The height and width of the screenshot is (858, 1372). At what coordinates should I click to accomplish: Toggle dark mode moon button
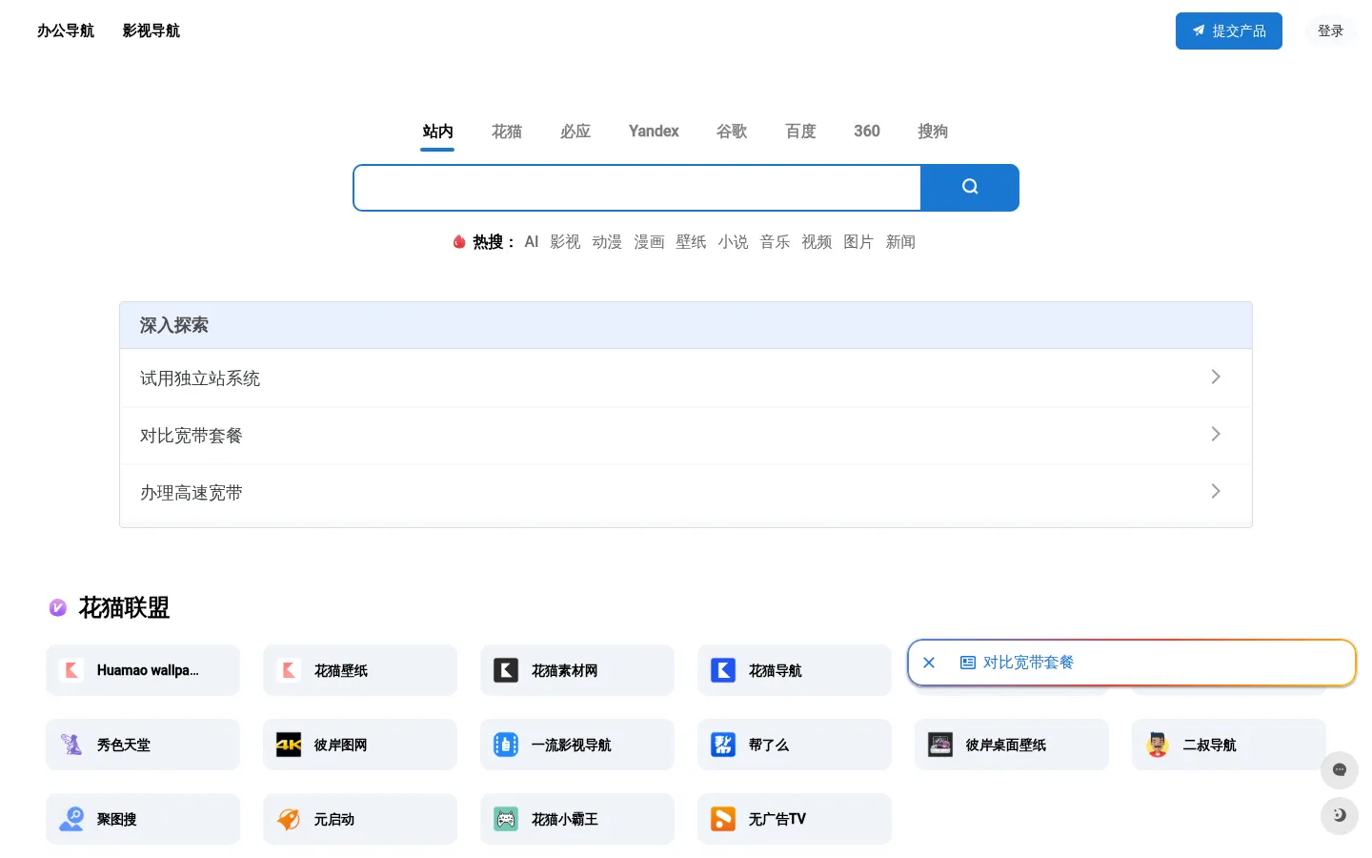(x=1340, y=815)
